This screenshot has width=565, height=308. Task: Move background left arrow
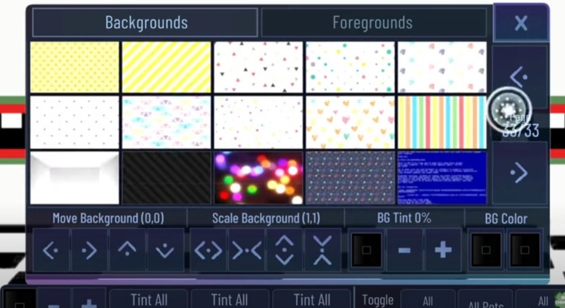tap(51, 250)
